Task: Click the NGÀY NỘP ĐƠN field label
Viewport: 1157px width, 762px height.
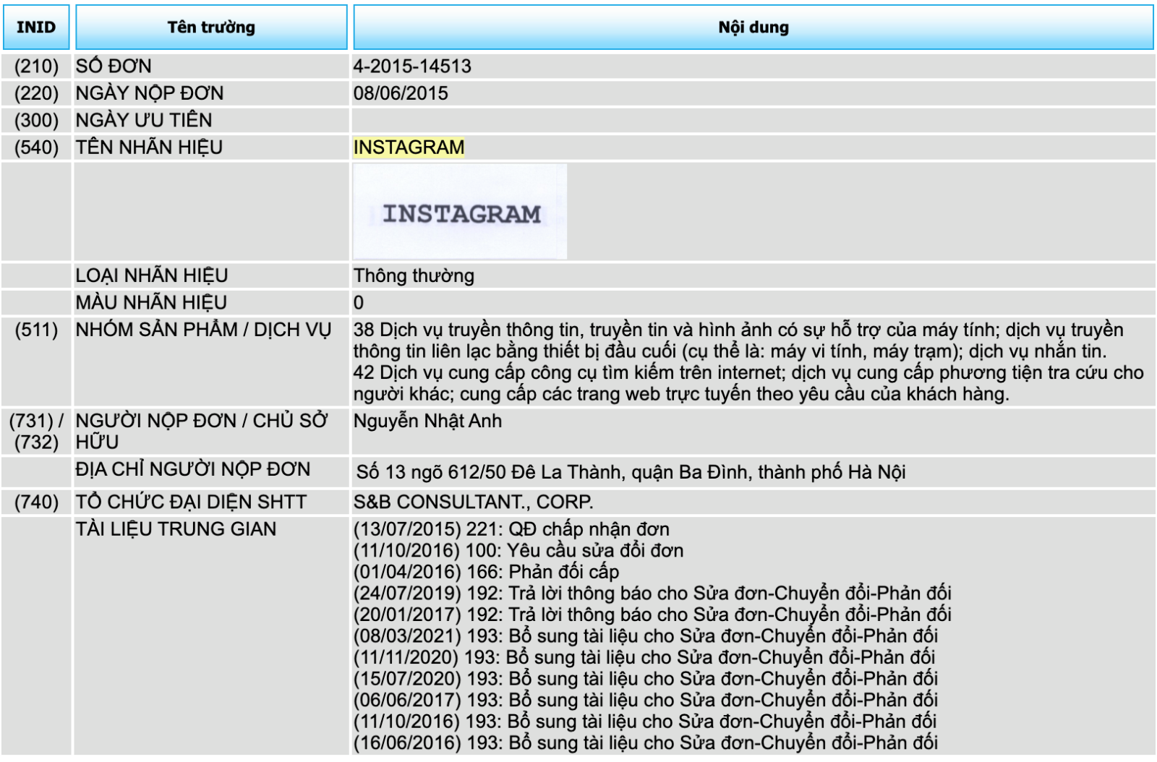Action: point(150,93)
